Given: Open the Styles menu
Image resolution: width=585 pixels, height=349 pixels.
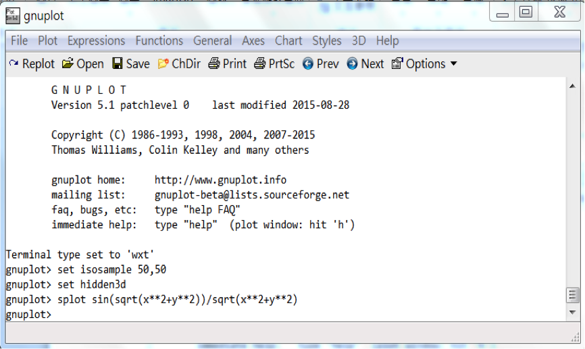Looking at the screenshot, I should pos(327,41).
